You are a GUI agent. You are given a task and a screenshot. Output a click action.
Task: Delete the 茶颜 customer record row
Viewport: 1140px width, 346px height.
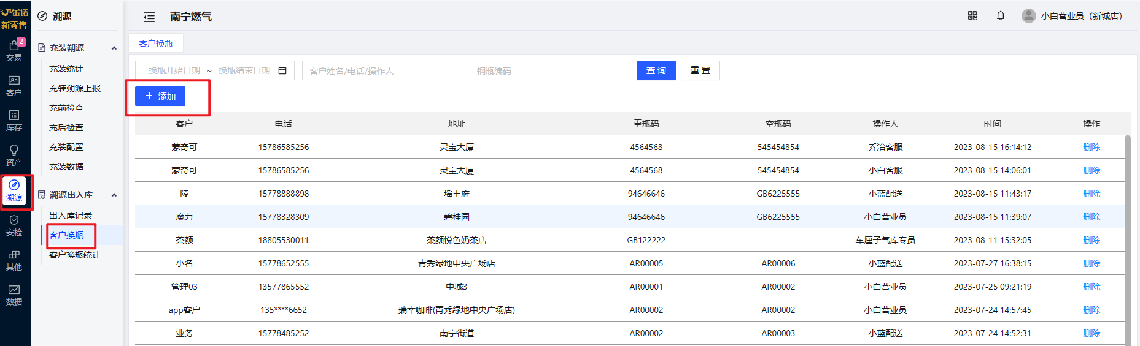1091,240
